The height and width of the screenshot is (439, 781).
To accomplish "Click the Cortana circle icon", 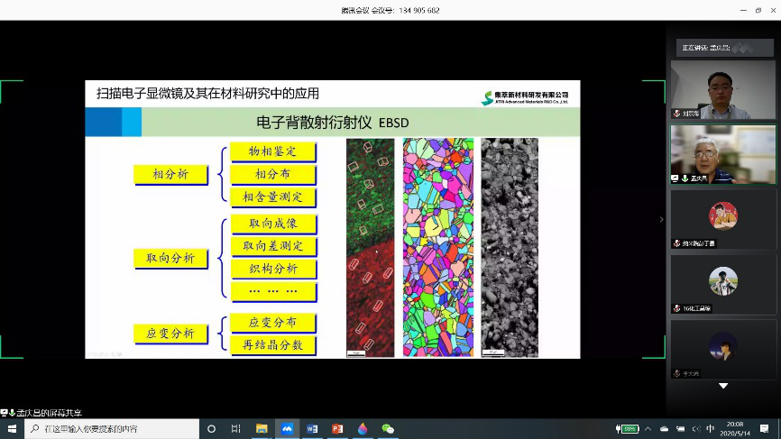I will [x=211, y=429].
